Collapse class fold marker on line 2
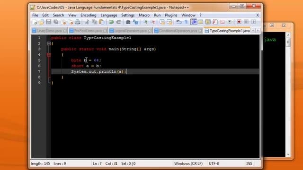The image size is (303, 170). point(49,43)
